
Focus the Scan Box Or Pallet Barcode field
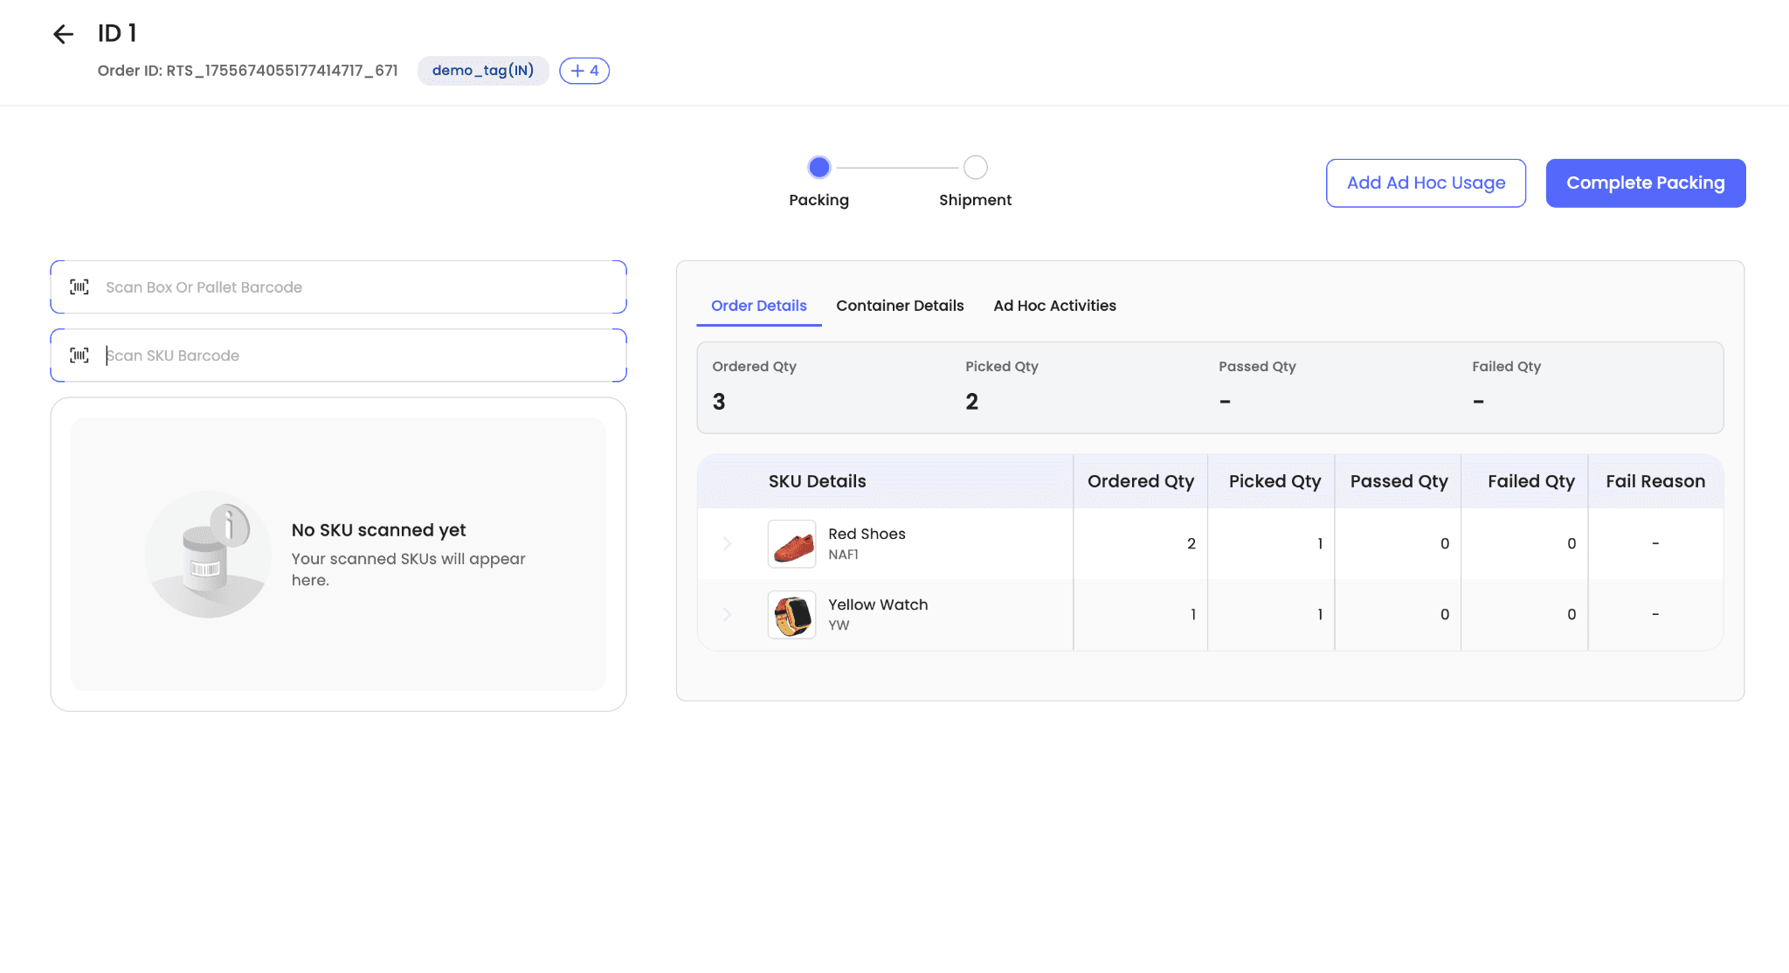[358, 287]
